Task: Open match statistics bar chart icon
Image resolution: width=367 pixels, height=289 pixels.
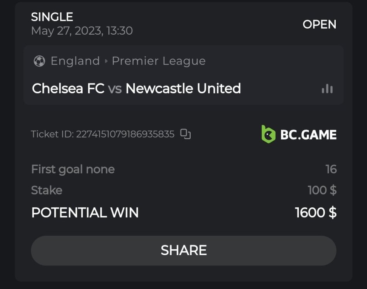Action: coord(327,89)
